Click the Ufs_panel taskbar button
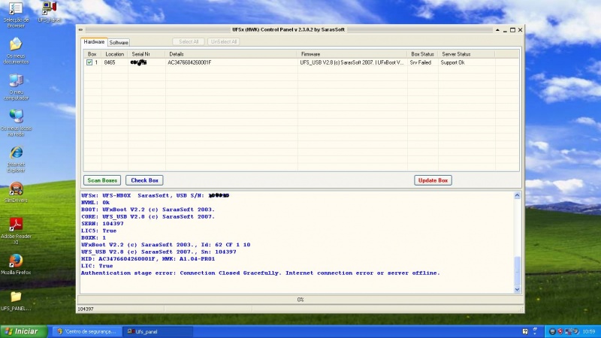This screenshot has height=338, width=601. pyautogui.click(x=158, y=331)
